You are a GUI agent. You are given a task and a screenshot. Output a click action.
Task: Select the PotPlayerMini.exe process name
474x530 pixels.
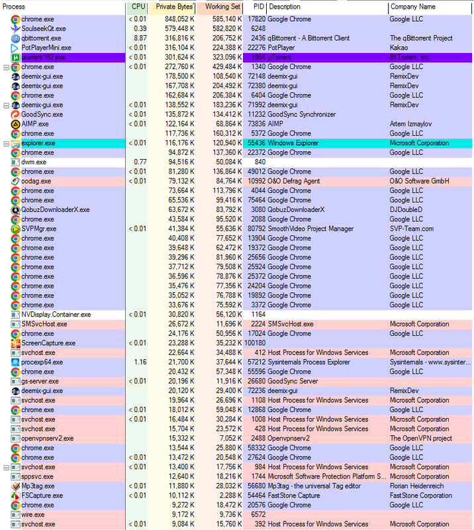pos(46,48)
